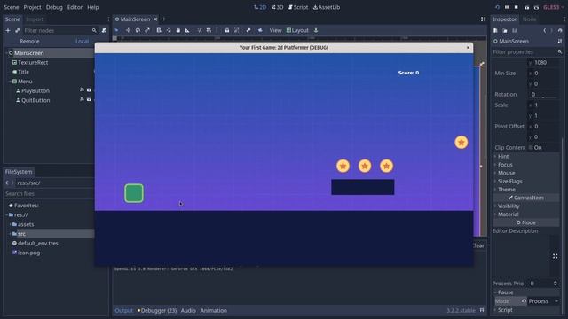The image size is (568, 319).
Task: Go to previous object in Inspector history
Action: (544, 30)
